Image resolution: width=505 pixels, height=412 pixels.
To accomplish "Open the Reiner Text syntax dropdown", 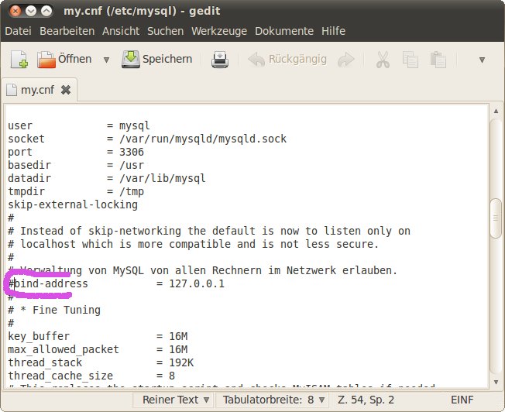I will 174,400.
